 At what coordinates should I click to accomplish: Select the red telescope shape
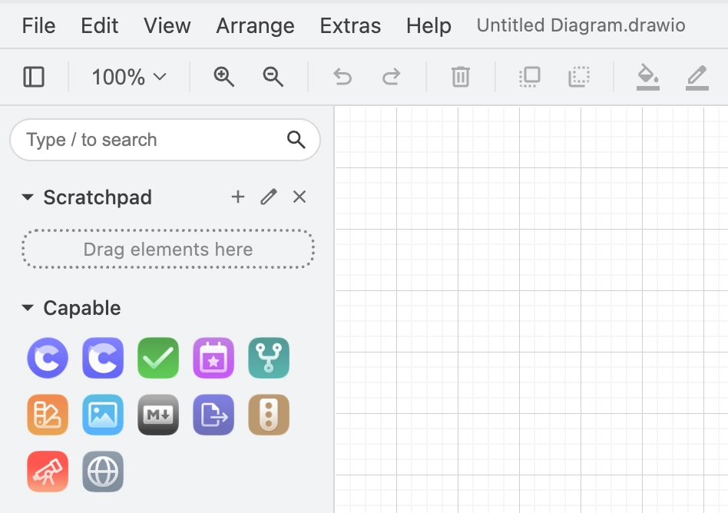48,472
